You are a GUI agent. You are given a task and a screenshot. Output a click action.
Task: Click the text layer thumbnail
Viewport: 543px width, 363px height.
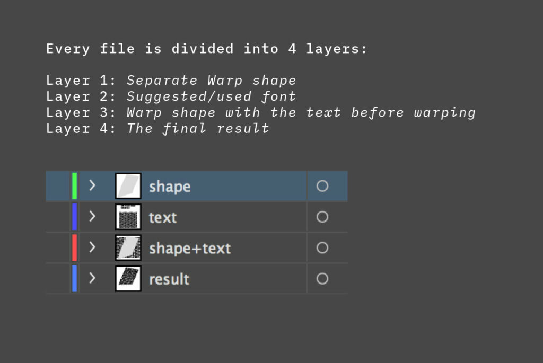[128, 217]
